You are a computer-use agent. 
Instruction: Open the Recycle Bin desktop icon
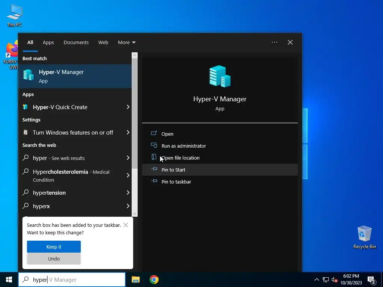364,237
